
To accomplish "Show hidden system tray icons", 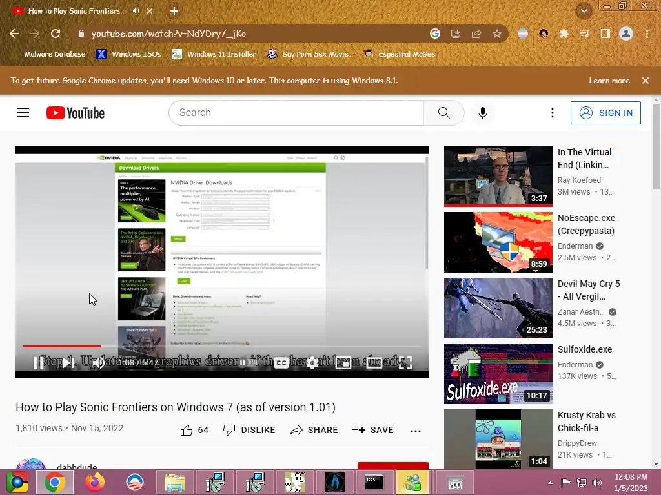I will coord(550,483).
